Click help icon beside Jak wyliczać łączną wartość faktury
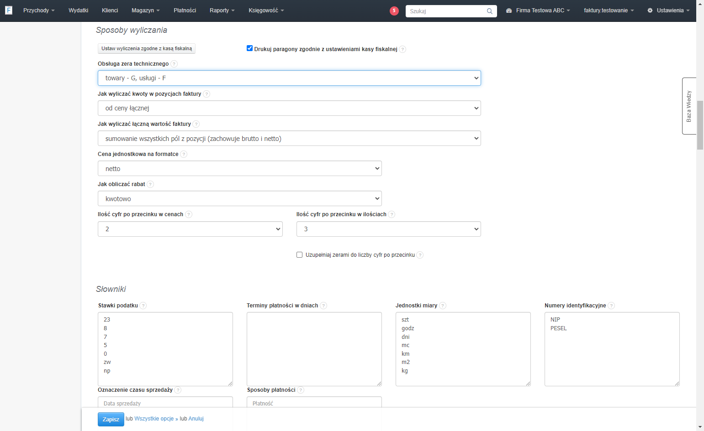The height and width of the screenshot is (431, 704). click(x=196, y=124)
